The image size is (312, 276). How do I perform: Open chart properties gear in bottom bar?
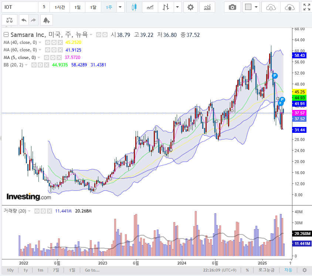[x=305, y=270]
